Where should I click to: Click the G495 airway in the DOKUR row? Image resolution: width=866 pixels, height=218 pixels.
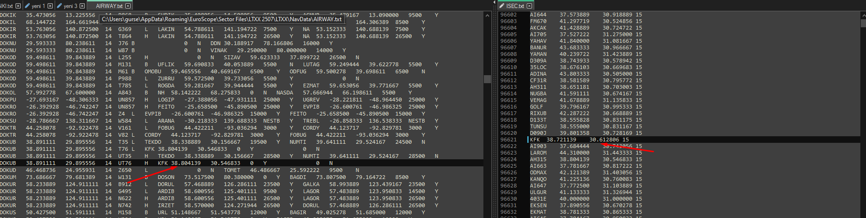point(125,191)
